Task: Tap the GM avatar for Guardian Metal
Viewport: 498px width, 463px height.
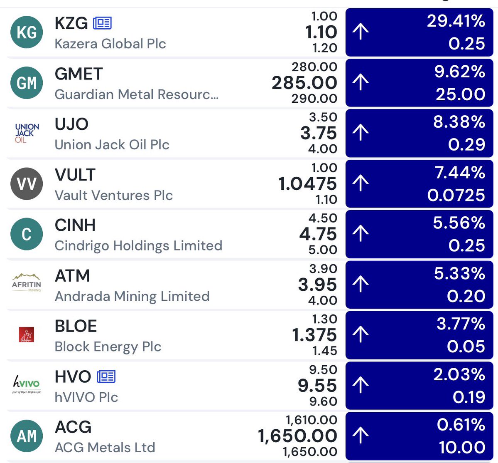Action: (27, 83)
